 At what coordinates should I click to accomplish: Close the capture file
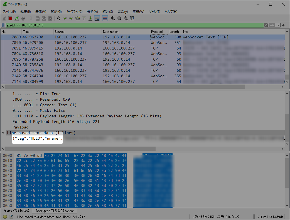click(x=44, y=18)
